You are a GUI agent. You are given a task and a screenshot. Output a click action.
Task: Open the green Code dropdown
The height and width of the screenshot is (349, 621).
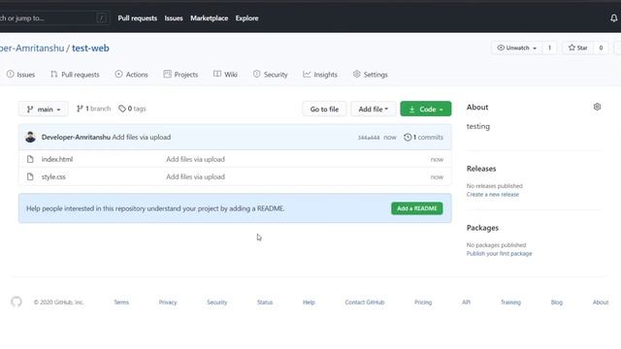[425, 109]
